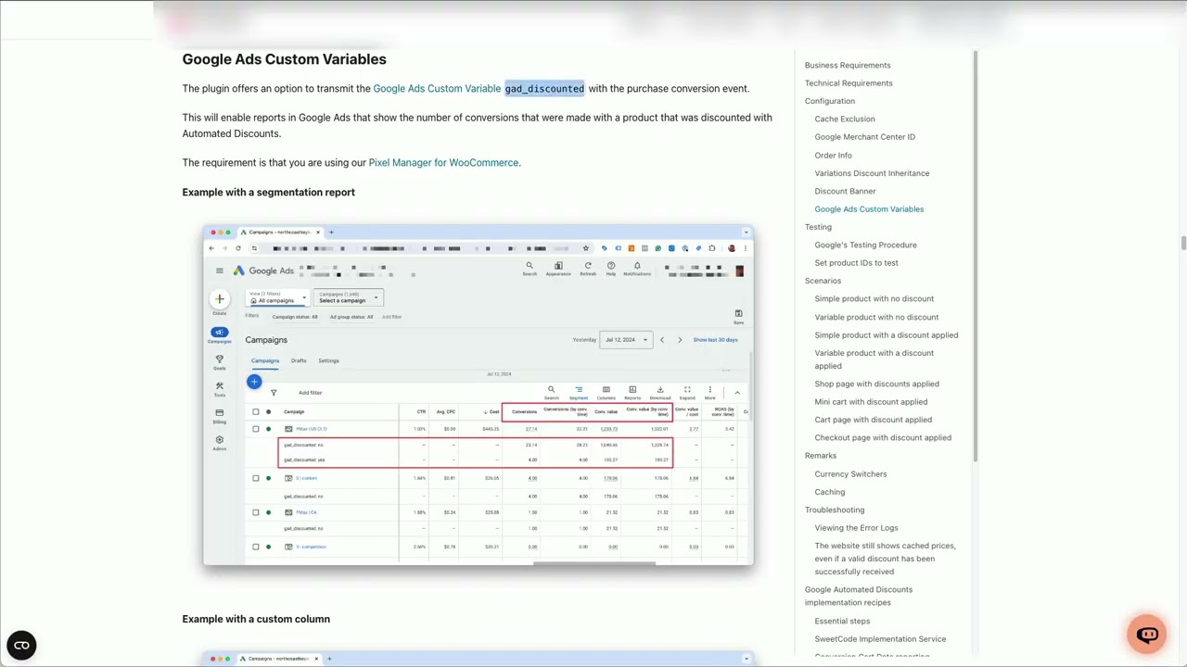Viewport: 1187px width, 667px height.
Task: Open Google Automated Discounts implementation recipes
Action: coord(859,596)
